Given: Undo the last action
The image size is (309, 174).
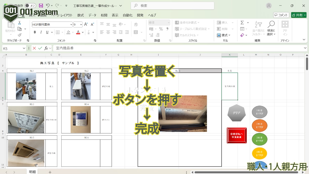Looking at the screenshot, I should coord(48,6).
